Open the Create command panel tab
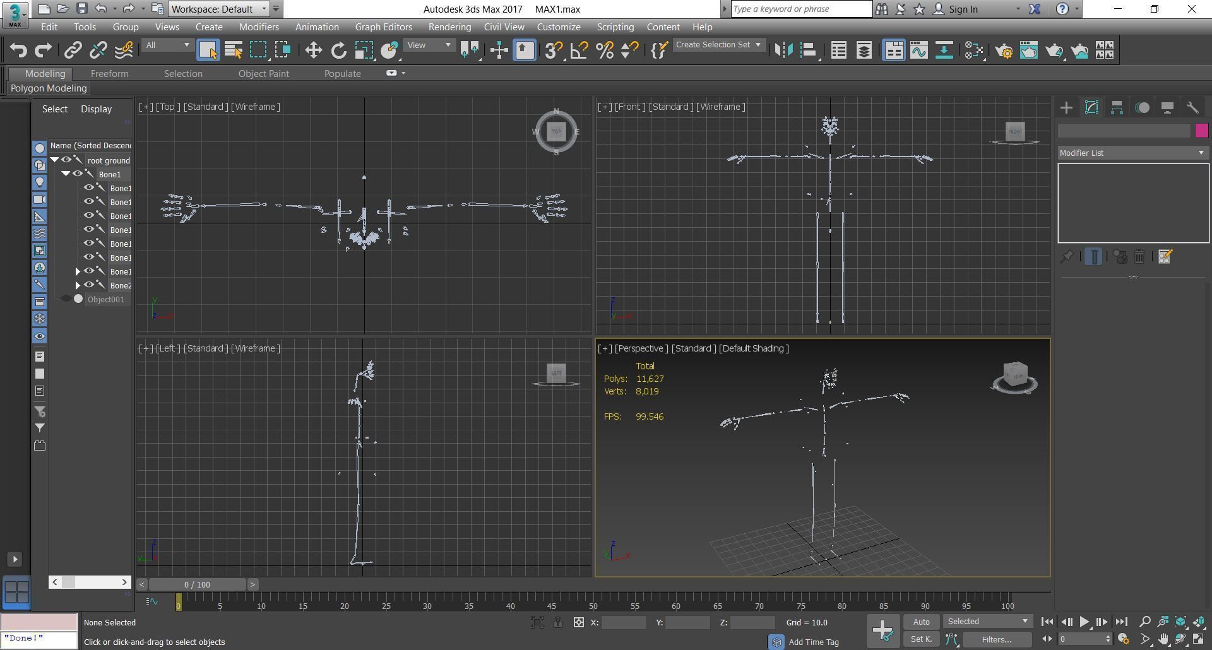Screen dimensions: 1212x650 point(1066,108)
